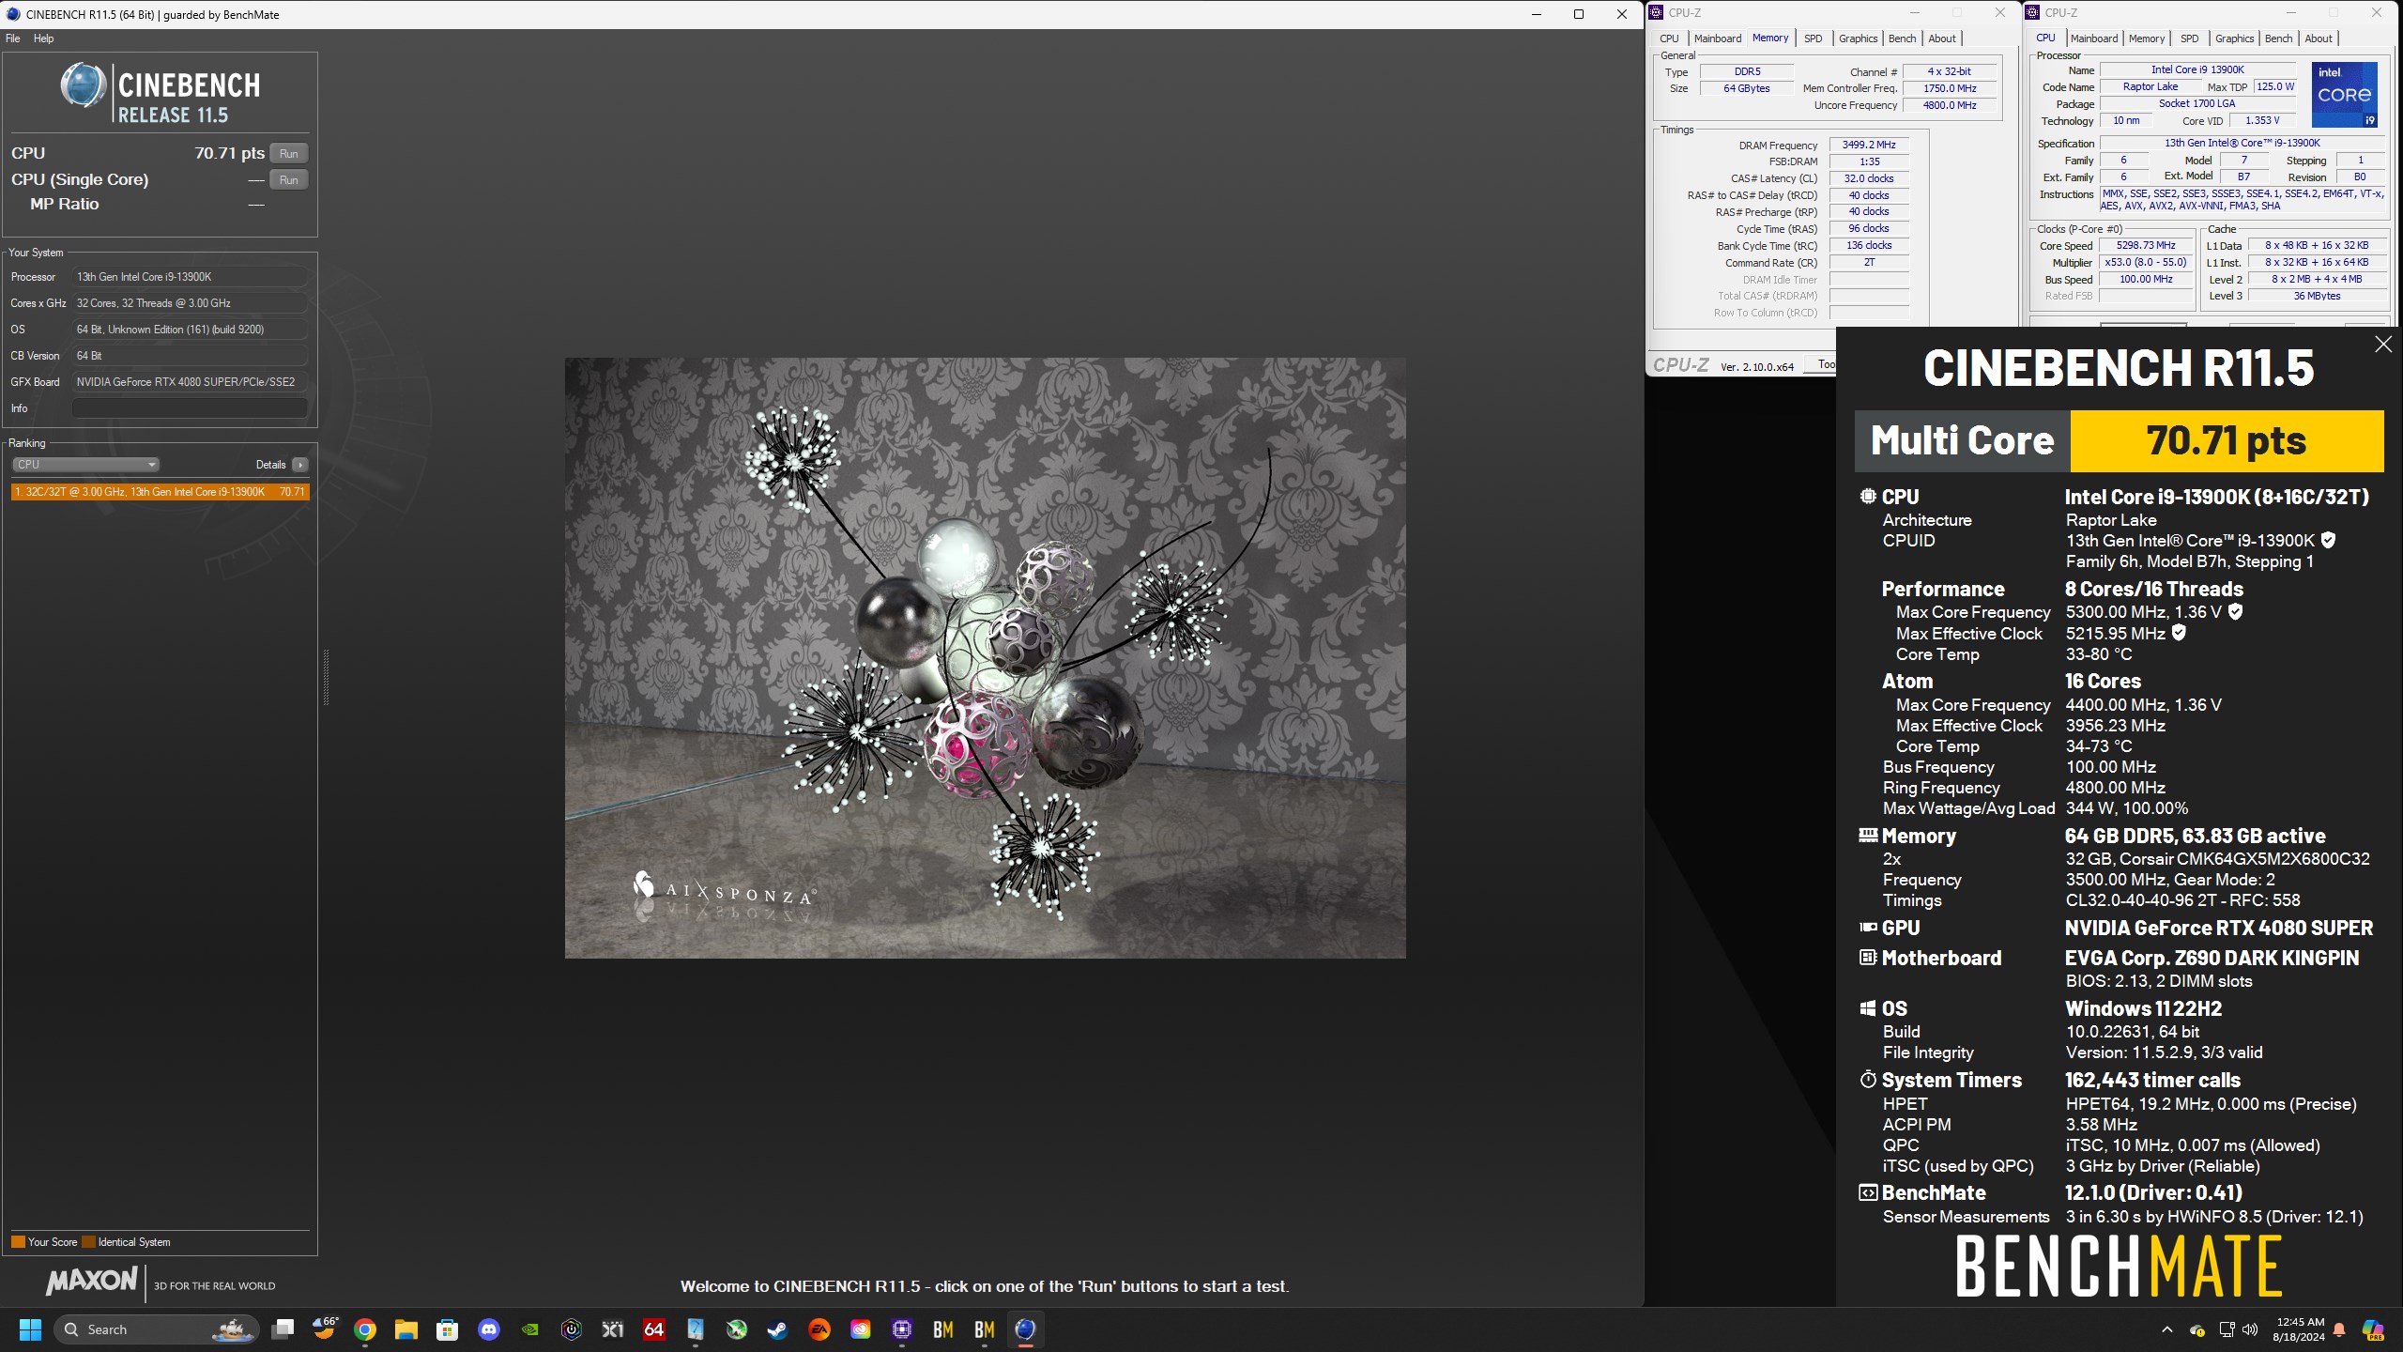This screenshot has height=1352, width=2403.
Task: Open the NVIDIA app from the taskbar
Action: (x=530, y=1329)
